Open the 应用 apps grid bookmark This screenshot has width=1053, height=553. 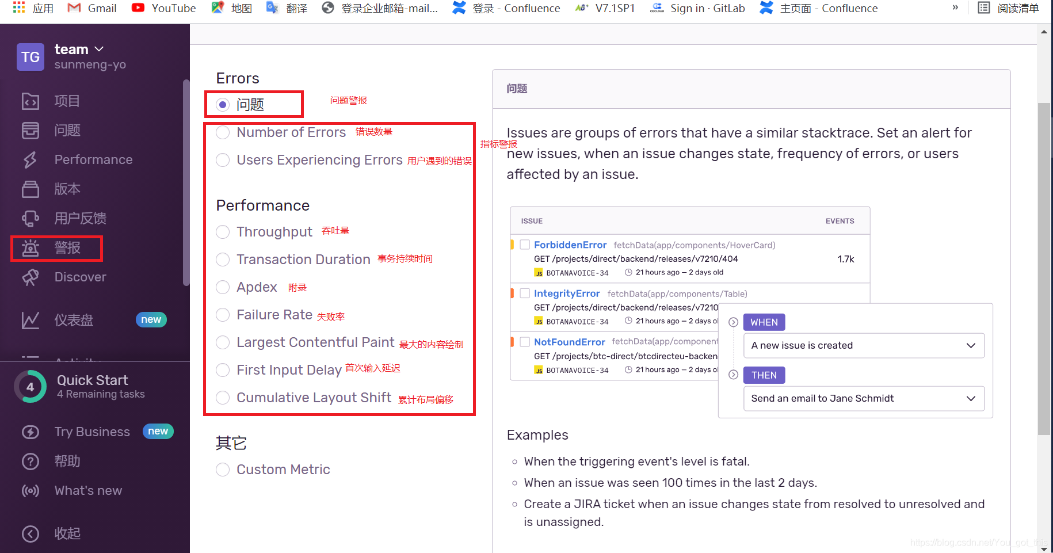tap(33, 8)
